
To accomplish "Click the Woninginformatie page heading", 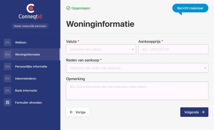I will pyautogui.click(x=100, y=24).
